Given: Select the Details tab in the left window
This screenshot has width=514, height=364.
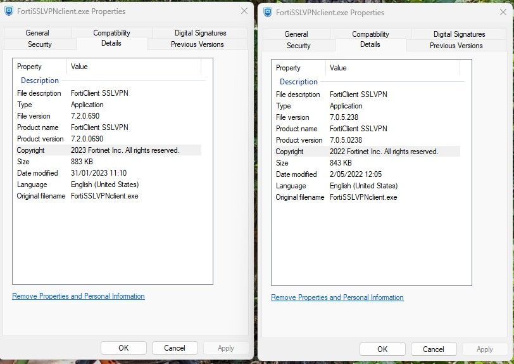Looking at the screenshot, I should (x=111, y=43).
